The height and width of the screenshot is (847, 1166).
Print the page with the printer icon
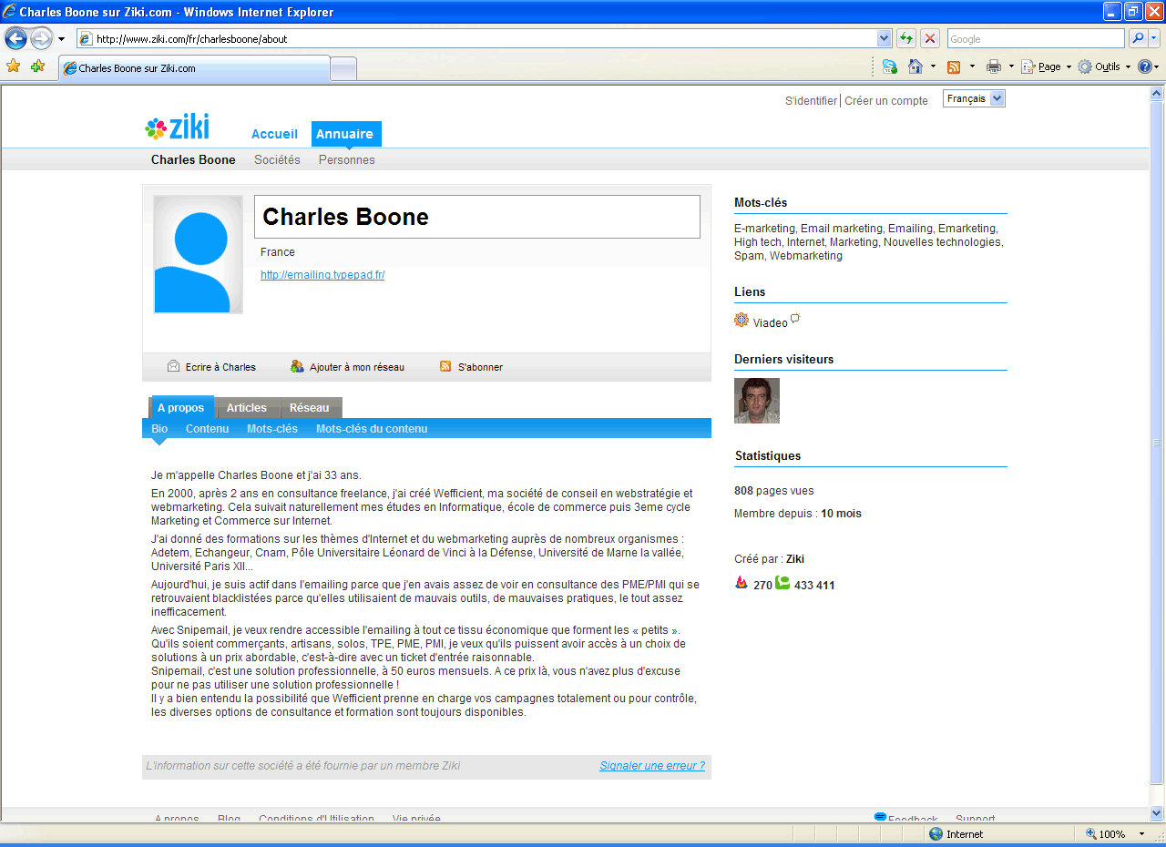click(994, 66)
